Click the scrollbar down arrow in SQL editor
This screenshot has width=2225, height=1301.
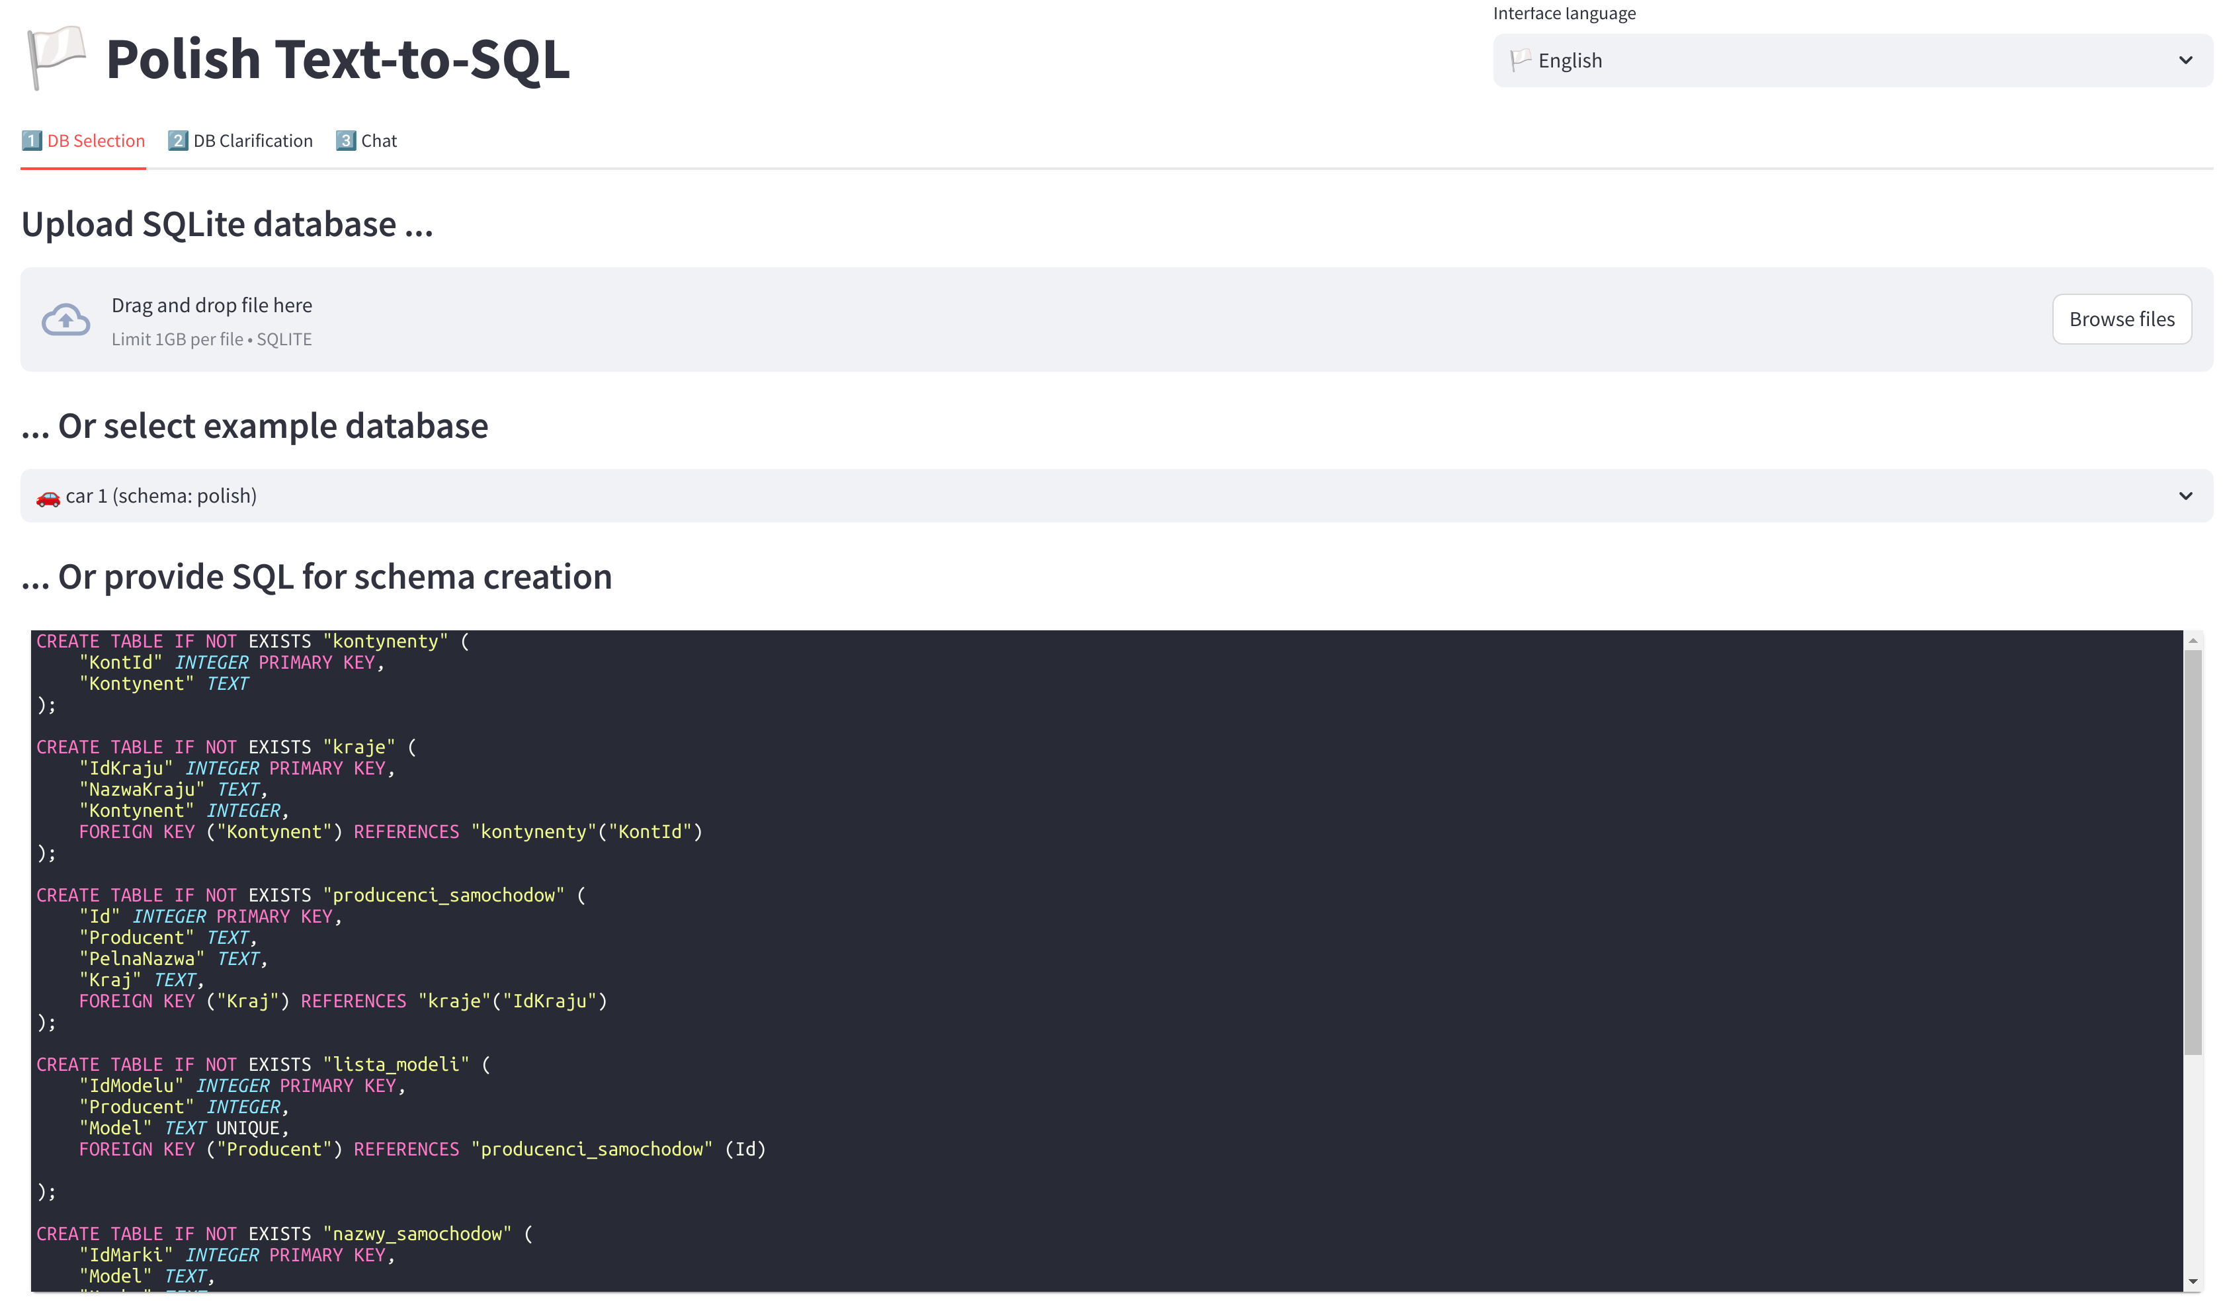click(x=2193, y=1282)
